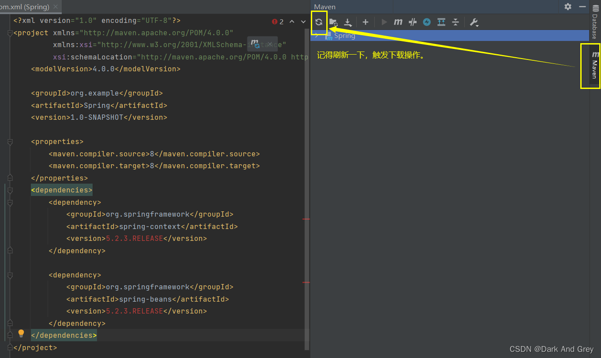The height and width of the screenshot is (358, 601).
Task: Jump to first error stripe mark
Action: click(x=306, y=219)
